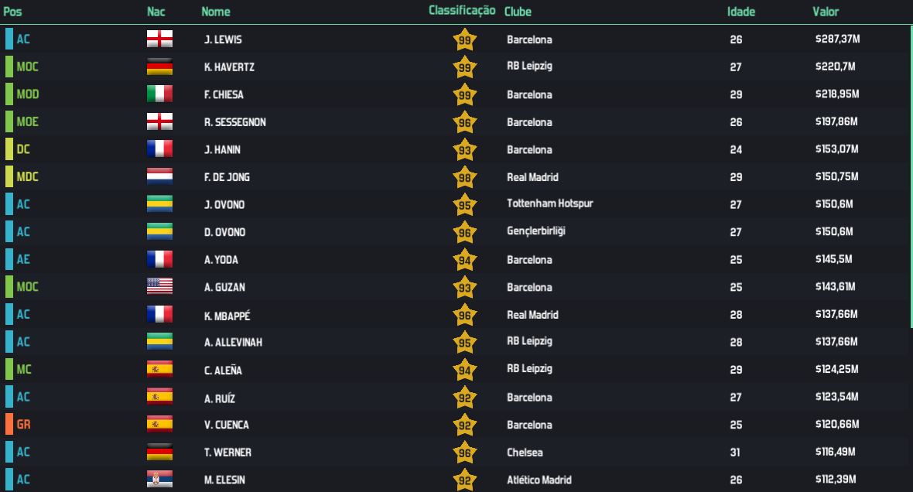
Task: Click the USA flag beside A. Guzan
Action: pyautogui.click(x=159, y=287)
